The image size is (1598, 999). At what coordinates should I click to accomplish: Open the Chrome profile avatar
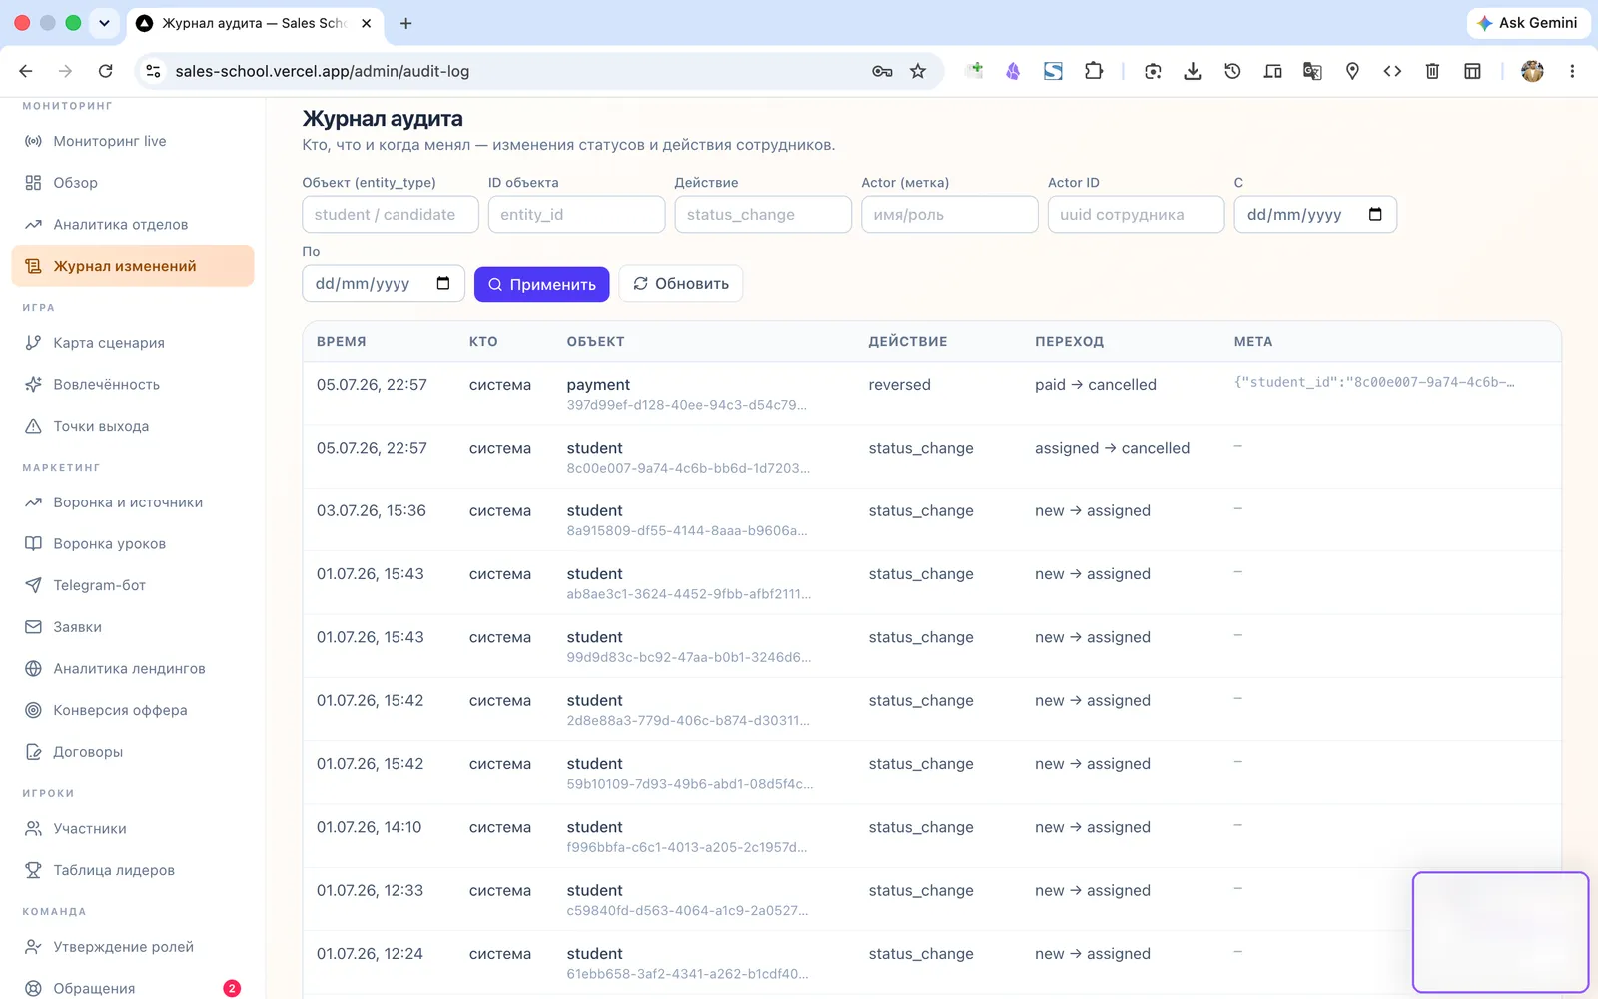tap(1532, 71)
